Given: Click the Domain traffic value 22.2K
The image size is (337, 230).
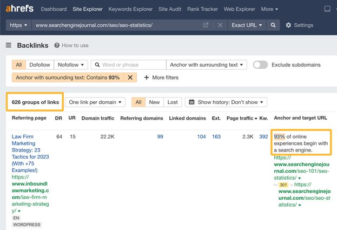Looking at the screenshot, I should (107, 136).
